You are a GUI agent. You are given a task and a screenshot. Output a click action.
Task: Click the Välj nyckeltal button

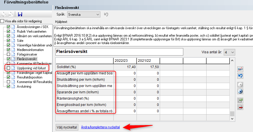[67, 127]
